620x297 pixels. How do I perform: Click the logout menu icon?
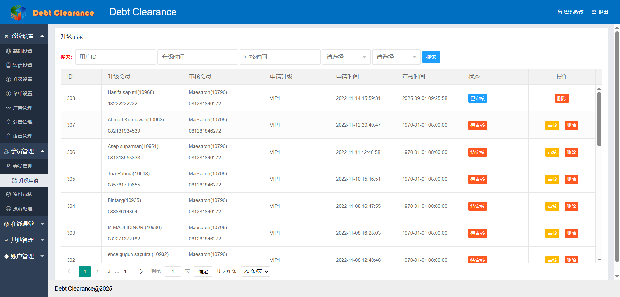pos(594,12)
